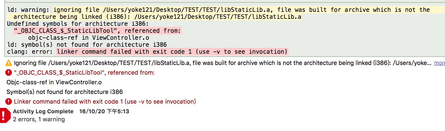Open the "more" link on the warning row
445x131 pixels.
click(439, 63)
